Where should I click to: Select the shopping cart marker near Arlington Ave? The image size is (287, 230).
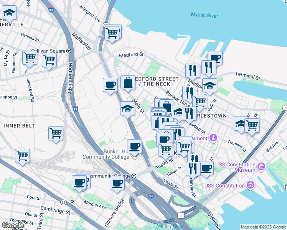pyautogui.click(x=112, y=33)
